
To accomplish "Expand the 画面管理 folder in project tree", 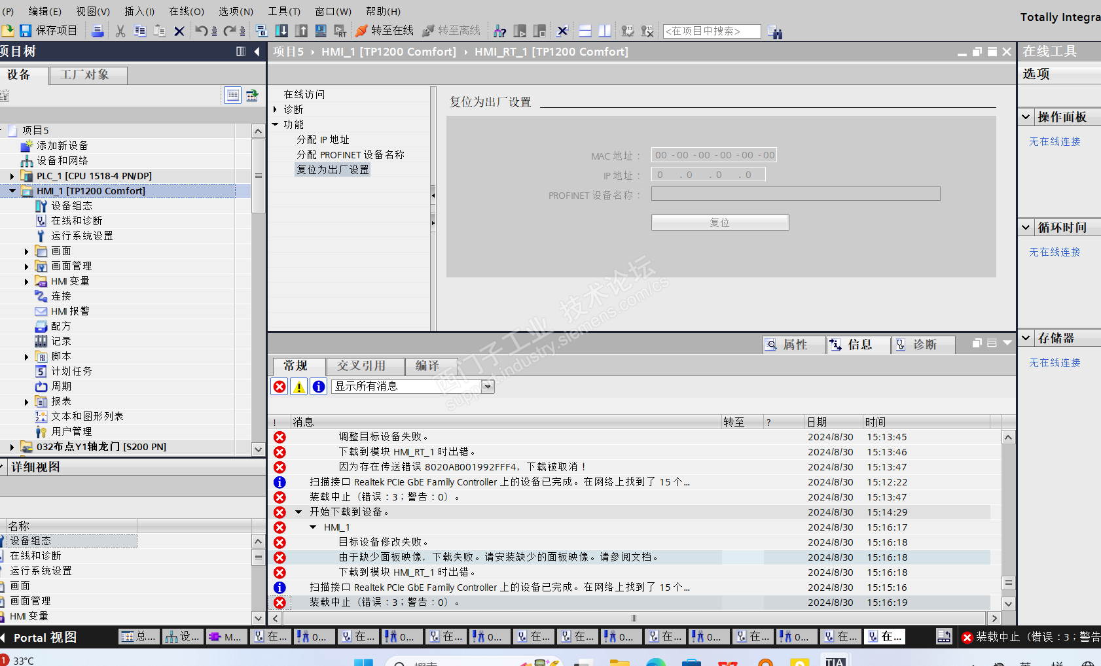I will click(26, 267).
